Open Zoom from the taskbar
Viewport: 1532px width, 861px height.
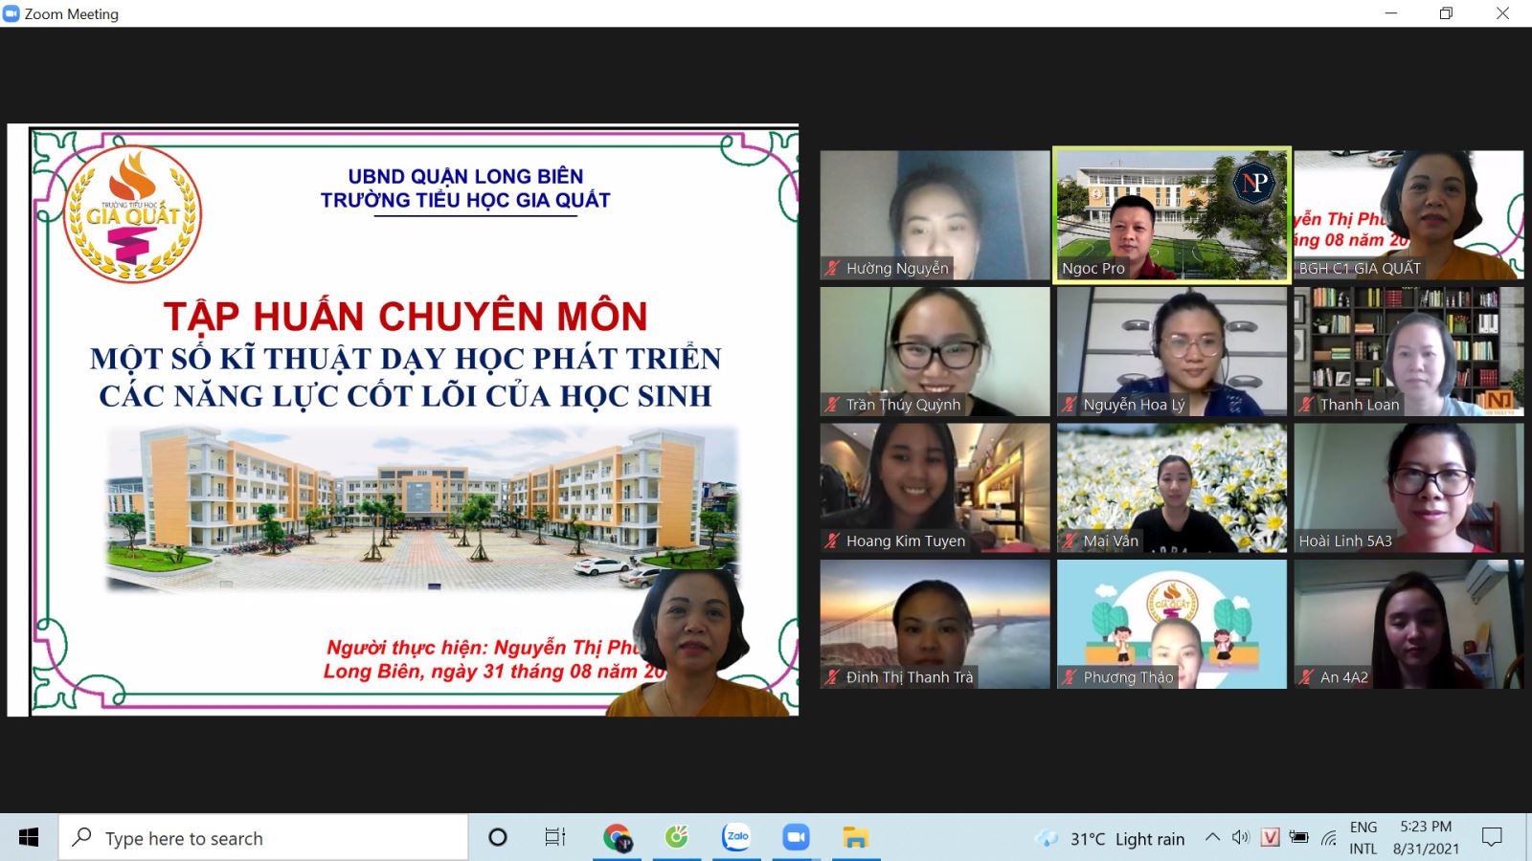coord(796,838)
